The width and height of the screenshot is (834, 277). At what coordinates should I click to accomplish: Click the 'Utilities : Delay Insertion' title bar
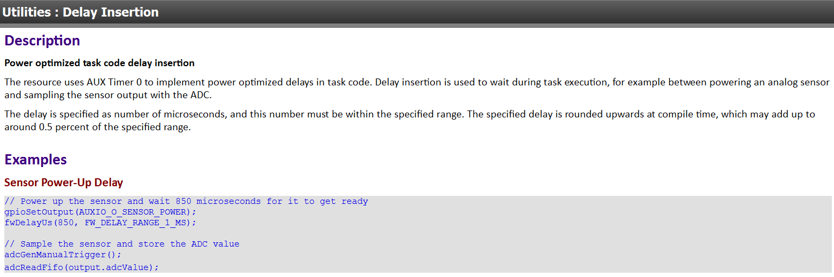(x=417, y=12)
